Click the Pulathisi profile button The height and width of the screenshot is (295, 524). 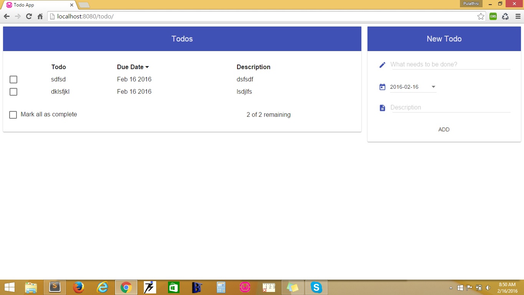click(471, 3)
